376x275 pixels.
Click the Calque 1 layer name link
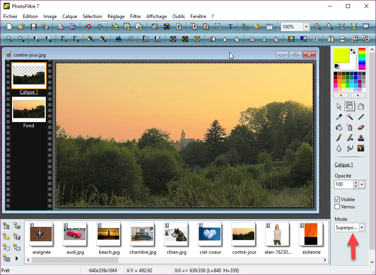click(x=343, y=165)
